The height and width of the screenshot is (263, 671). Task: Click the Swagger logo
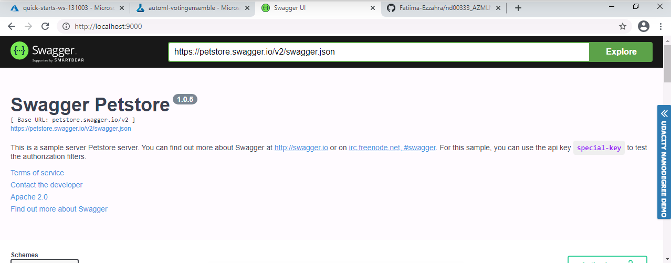pyautogui.click(x=47, y=51)
